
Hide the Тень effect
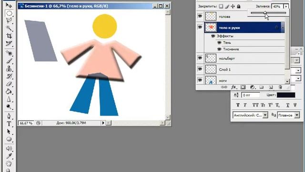point(219,43)
